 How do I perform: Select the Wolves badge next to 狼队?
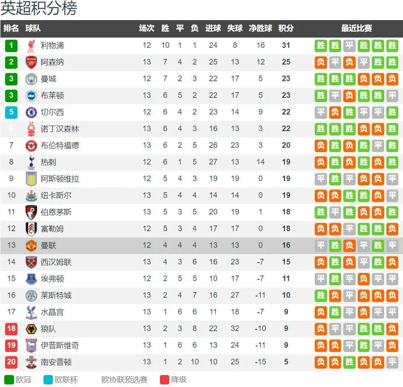(32, 329)
